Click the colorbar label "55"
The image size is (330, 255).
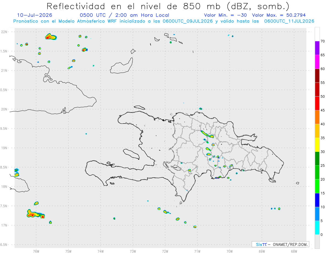(323, 83)
